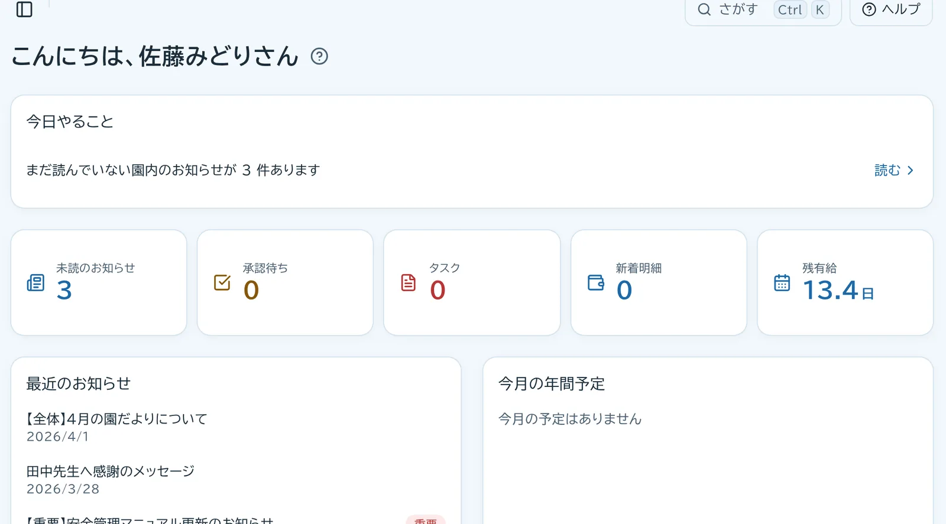Click the help circle icon in ヘルプ

pos(869,9)
